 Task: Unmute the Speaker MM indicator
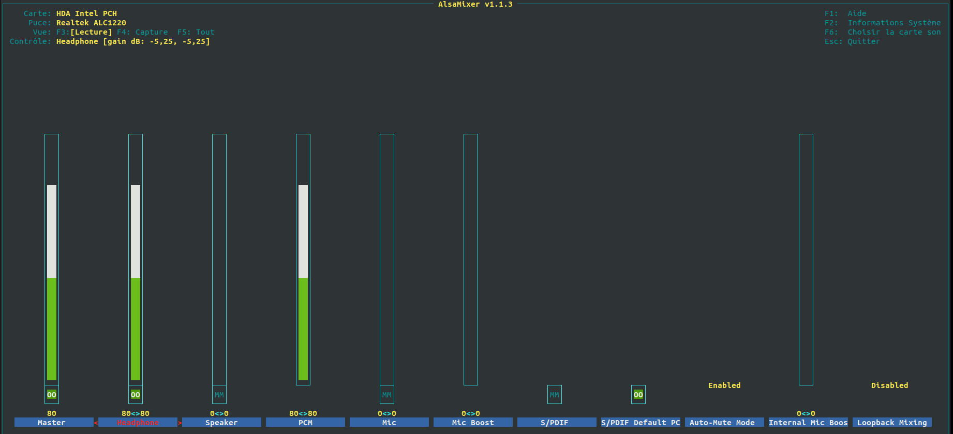[219, 395]
